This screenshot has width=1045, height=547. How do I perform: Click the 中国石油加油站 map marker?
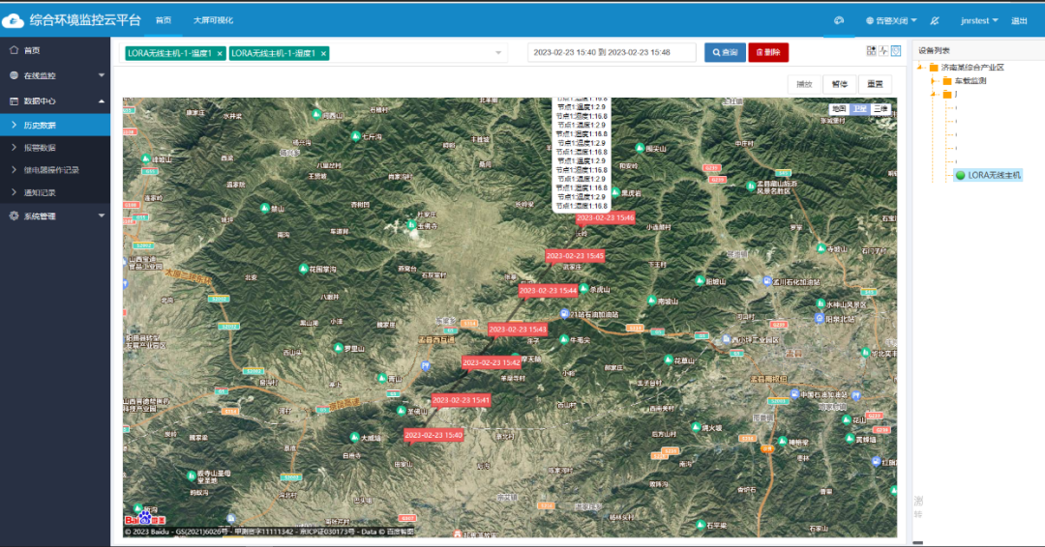[x=794, y=394]
